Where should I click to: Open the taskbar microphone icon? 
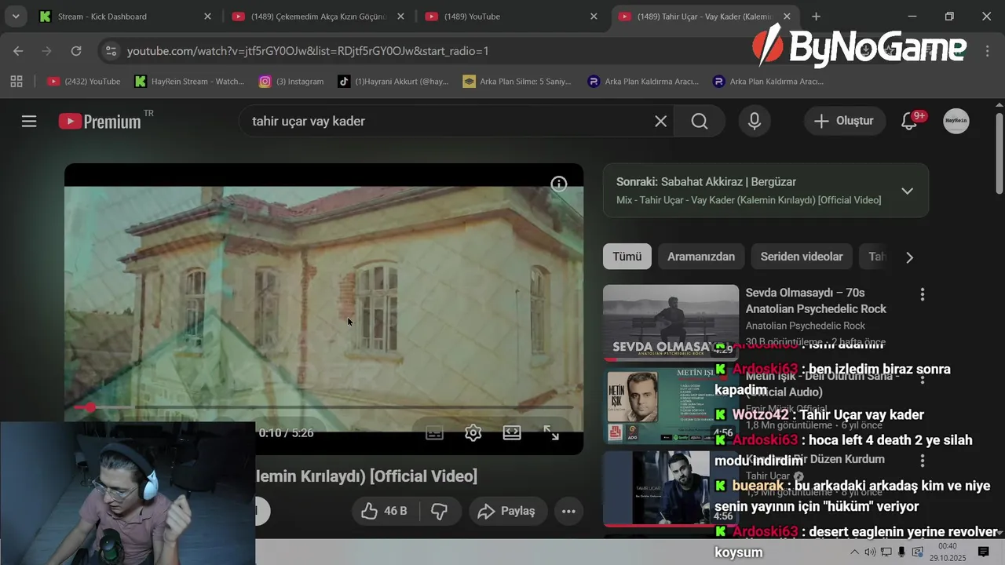click(902, 552)
